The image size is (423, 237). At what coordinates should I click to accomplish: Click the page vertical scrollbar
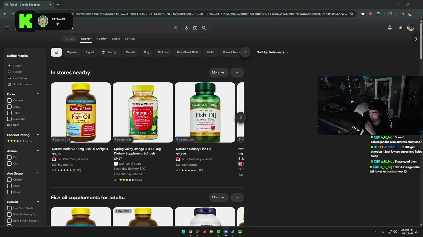click(421, 41)
